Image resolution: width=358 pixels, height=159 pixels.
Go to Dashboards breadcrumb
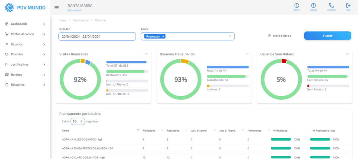[81, 20]
